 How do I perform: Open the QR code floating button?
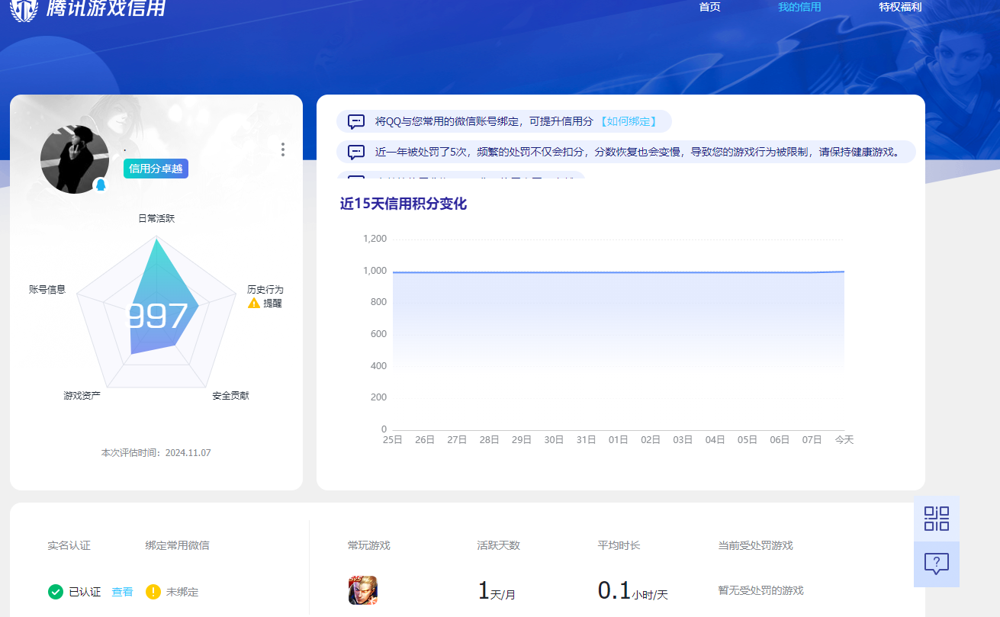click(937, 519)
